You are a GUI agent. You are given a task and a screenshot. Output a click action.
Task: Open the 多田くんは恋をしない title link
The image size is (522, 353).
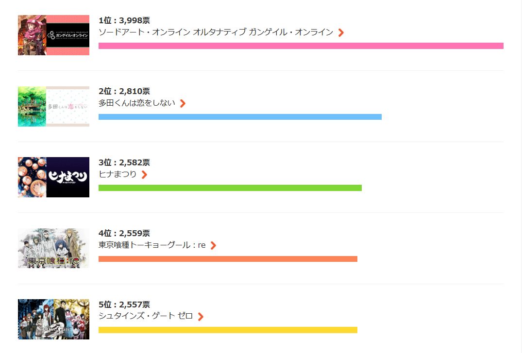coord(136,103)
